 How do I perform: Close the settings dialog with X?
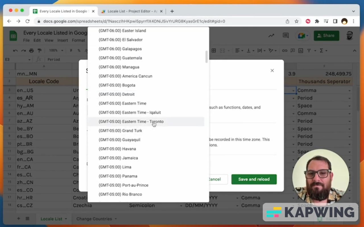pos(272,71)
